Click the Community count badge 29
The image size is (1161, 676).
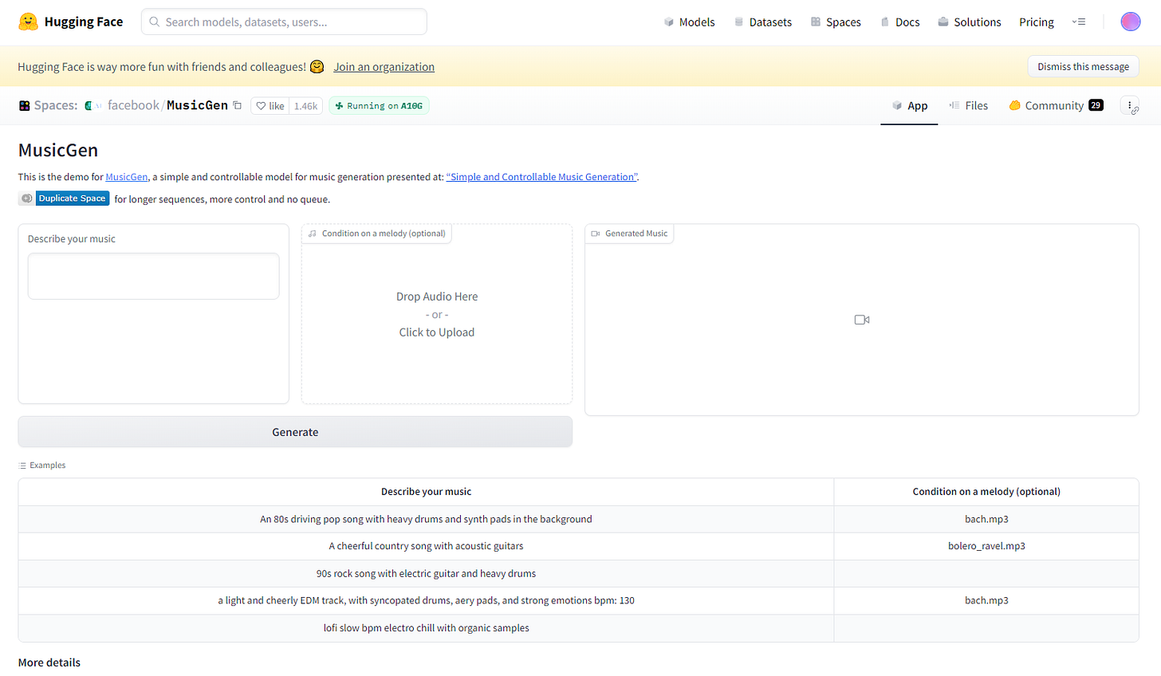click(1096, 105)
